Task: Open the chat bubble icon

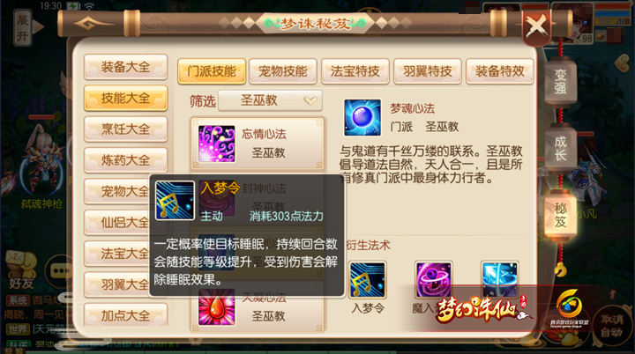Action: pos(61,270)
